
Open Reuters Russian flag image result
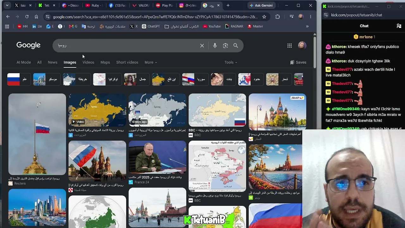click(37, 134)
